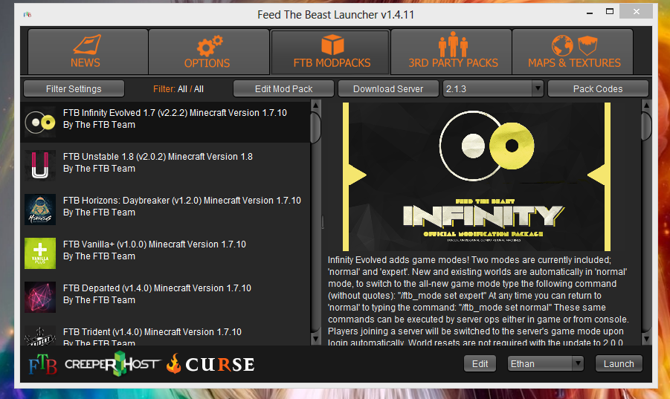This screenshot has height=399, width=670.
Task: Minimize the launcher window
Action: pos(590,13)
